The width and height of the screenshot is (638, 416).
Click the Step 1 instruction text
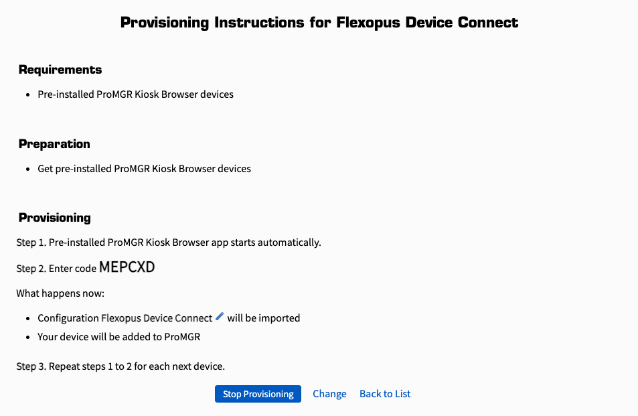click(169, 242)
